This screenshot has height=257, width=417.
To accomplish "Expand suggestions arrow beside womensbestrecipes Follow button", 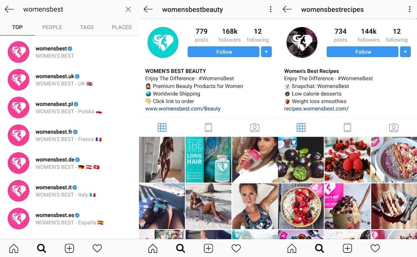I will click(x=405, y=52).
